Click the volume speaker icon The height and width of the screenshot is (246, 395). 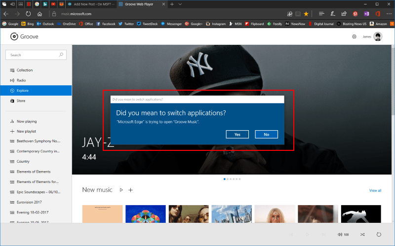tap(340, 235)
